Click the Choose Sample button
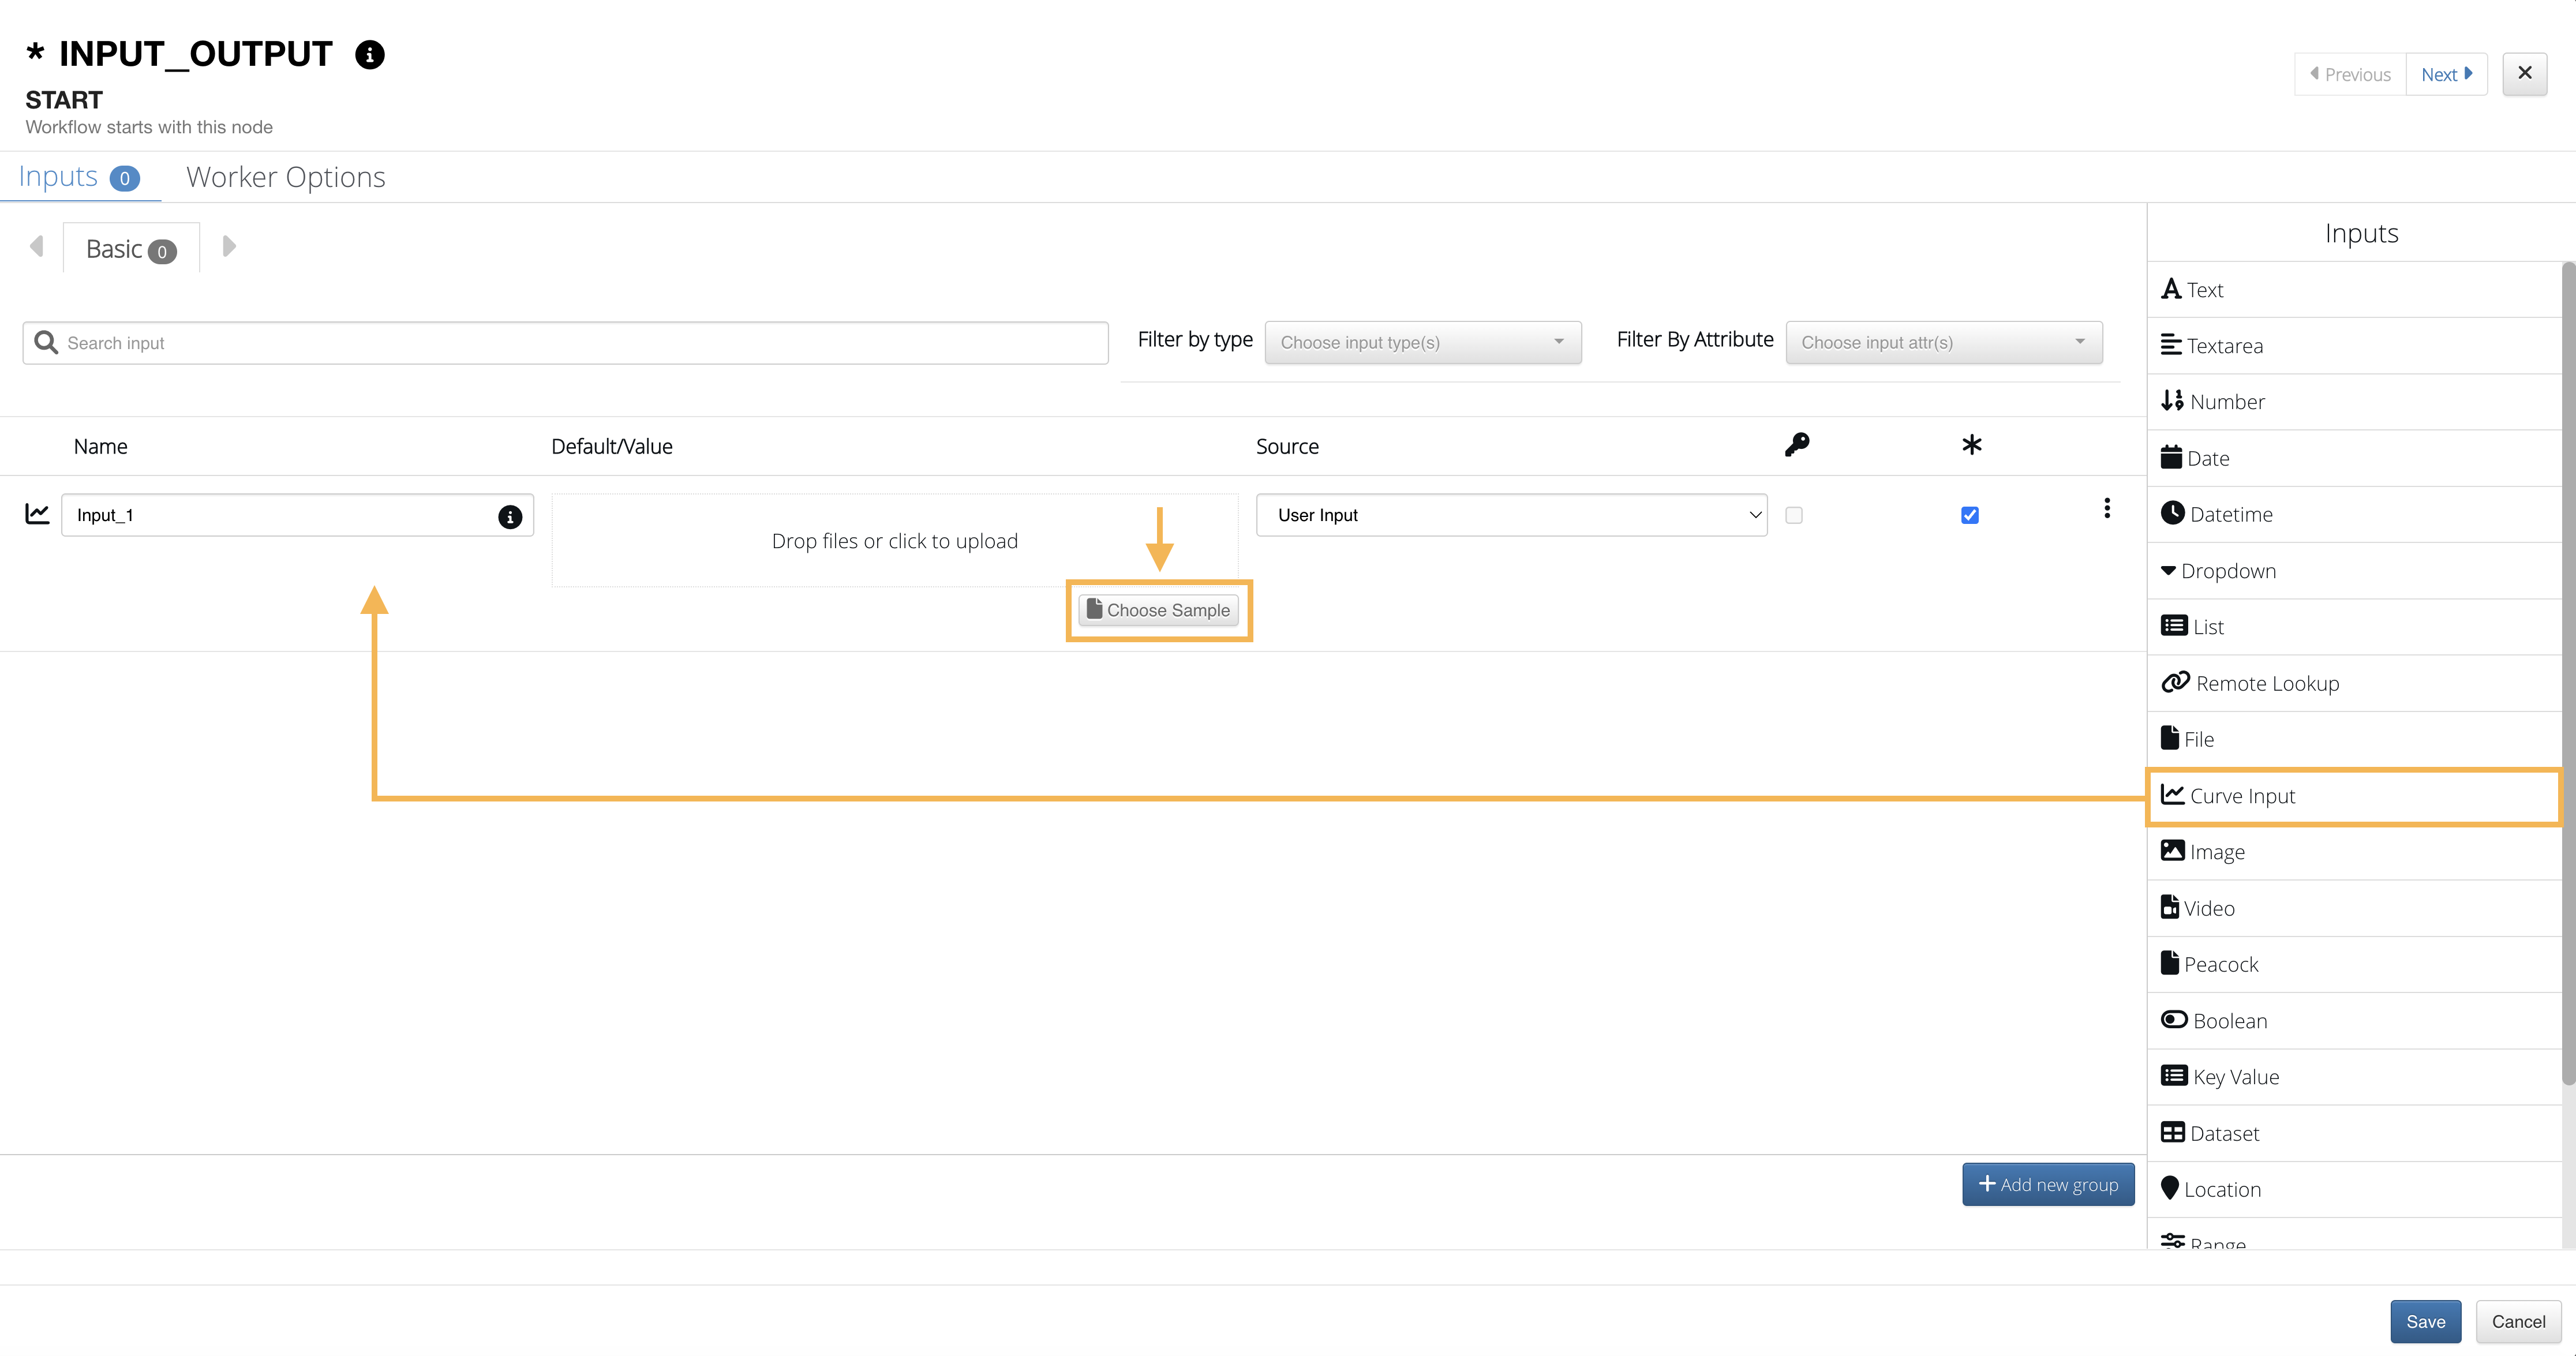 pos(1158,610)
